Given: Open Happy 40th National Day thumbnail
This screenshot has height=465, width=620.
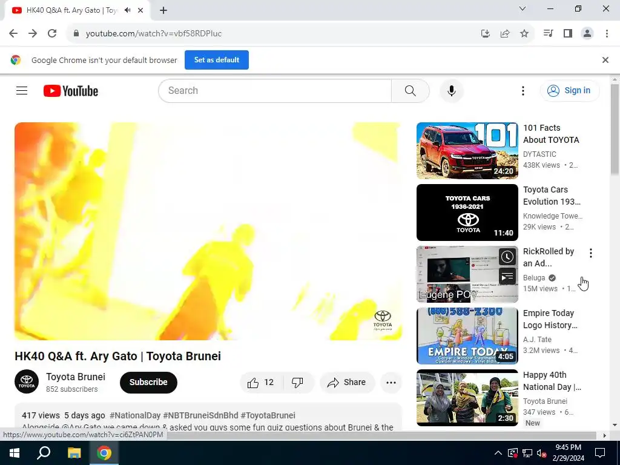Looking at the screenshot, I should (467, 397).
